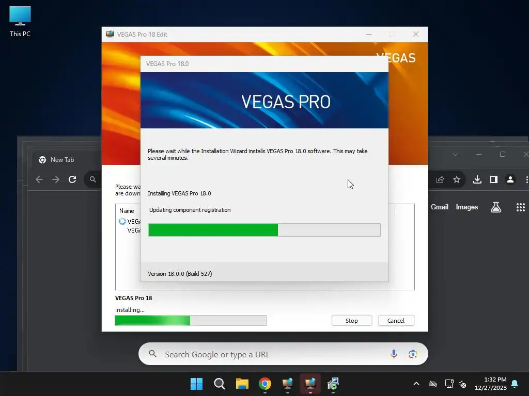This screenshot has width=529, height=396.
Task: Open the Google apps grid
Action: click(521, 207)
